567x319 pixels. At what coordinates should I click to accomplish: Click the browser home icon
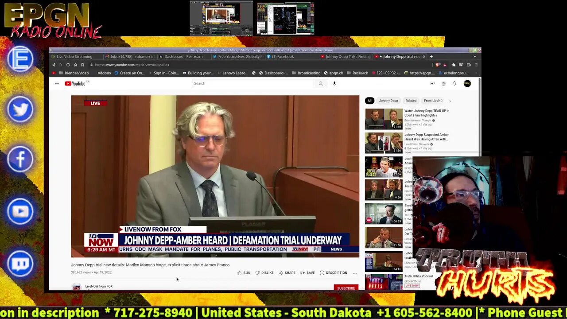click(75, 65)
